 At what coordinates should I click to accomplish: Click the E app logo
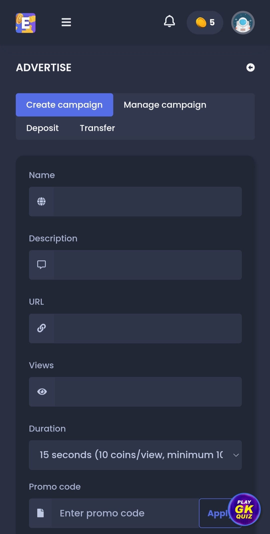click(x=25, y=23)
